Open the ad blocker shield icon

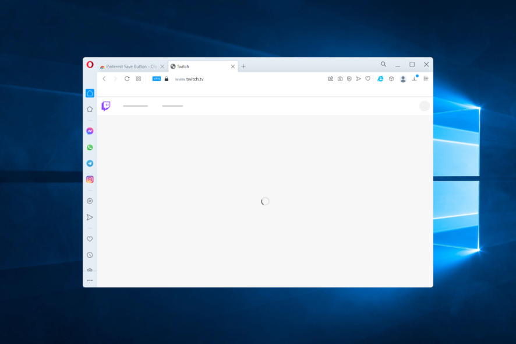click(349, 79)
